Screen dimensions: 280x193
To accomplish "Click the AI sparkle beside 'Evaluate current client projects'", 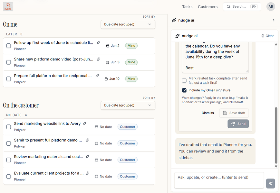I will (x=87, y=173).
